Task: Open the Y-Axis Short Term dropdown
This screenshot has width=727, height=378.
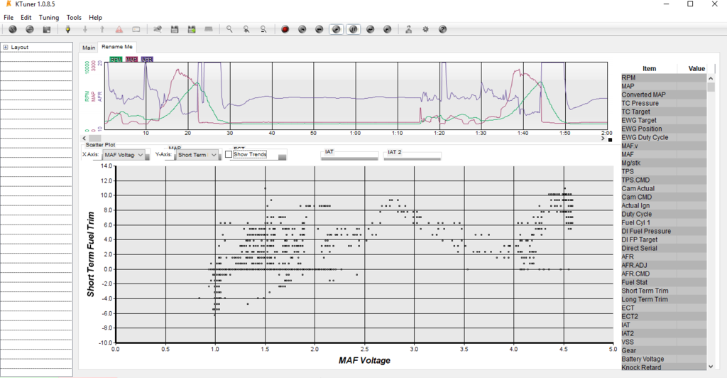Action: [197, 155]
